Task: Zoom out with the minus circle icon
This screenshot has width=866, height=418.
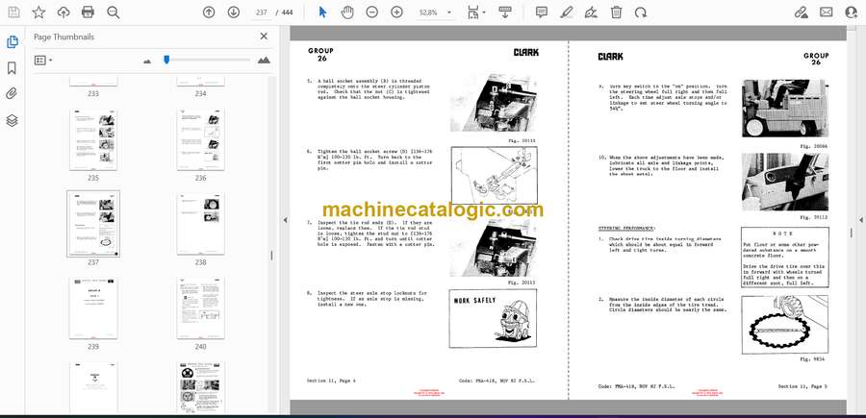Action: pyautogui.click(x=372, y=12)
